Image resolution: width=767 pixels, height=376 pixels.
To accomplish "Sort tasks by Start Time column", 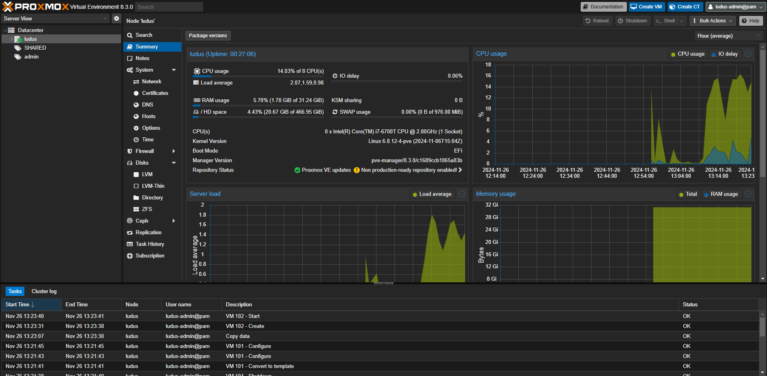I will (x=31, y=305).
